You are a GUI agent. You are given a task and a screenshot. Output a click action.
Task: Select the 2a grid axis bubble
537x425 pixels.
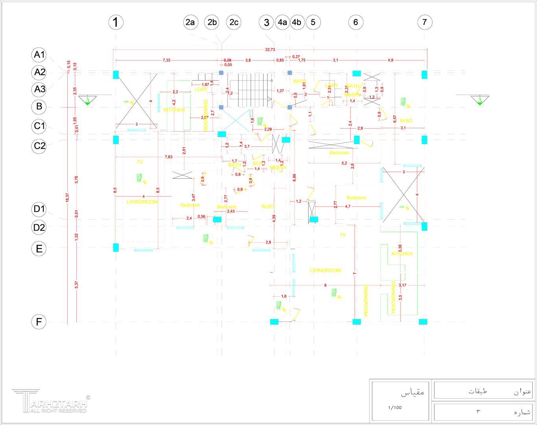click(x=190, y=22)
